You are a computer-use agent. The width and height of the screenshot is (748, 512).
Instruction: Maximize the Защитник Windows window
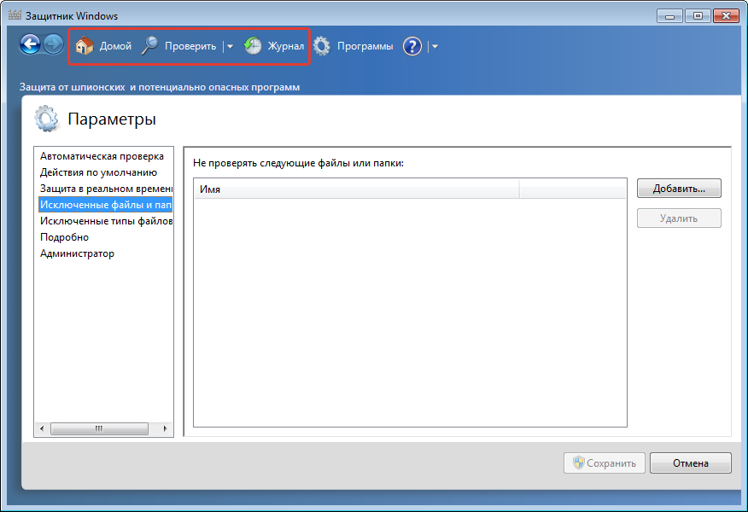(x=698, y=15)
